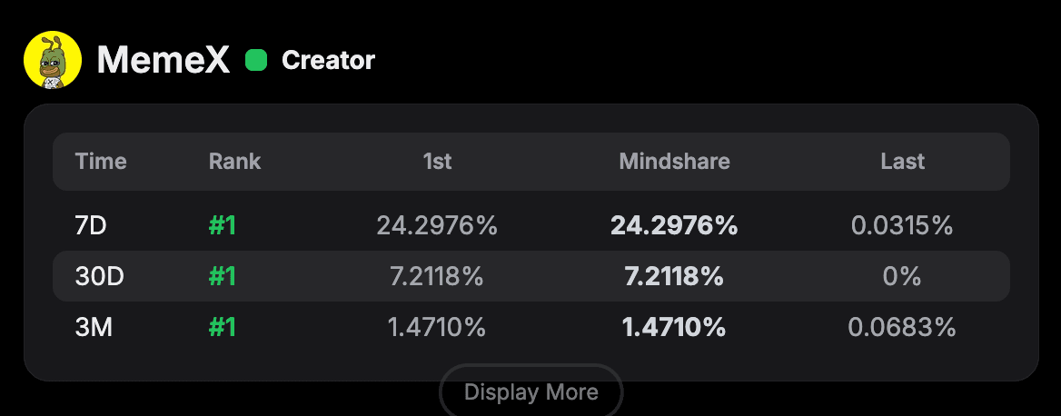Click the 0.0683% last value
Viewport: 1061px width, 416px height.
tap(902, 327)
